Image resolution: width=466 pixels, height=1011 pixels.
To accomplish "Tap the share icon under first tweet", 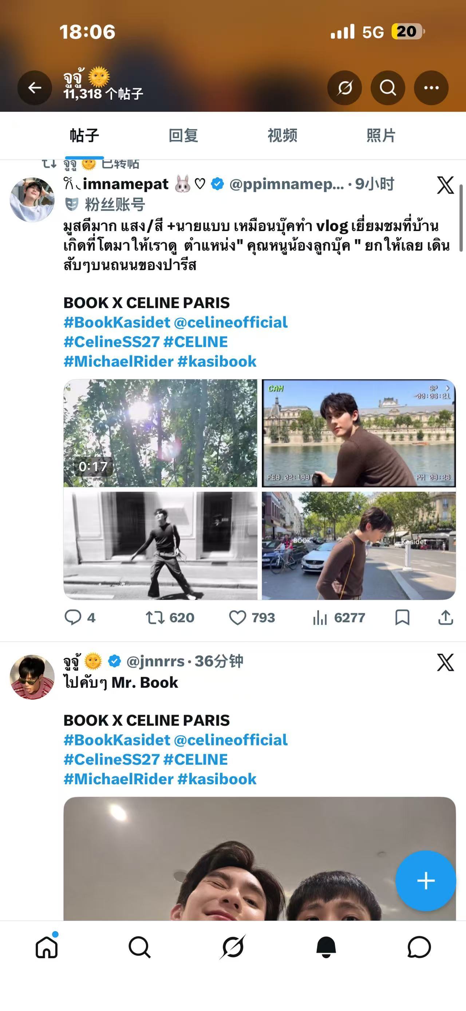I will point(446,617).
